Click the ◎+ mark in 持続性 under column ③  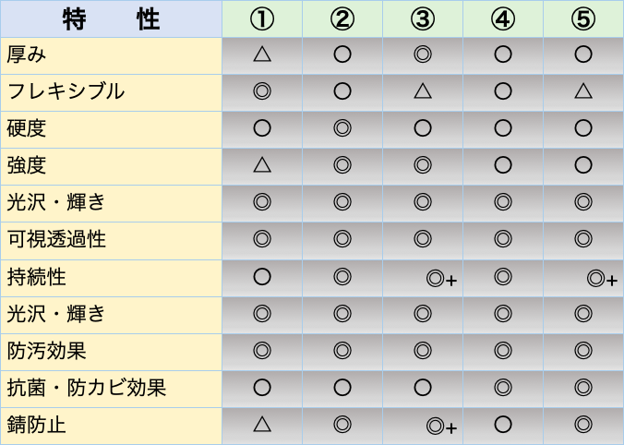(x=441, y=278)
